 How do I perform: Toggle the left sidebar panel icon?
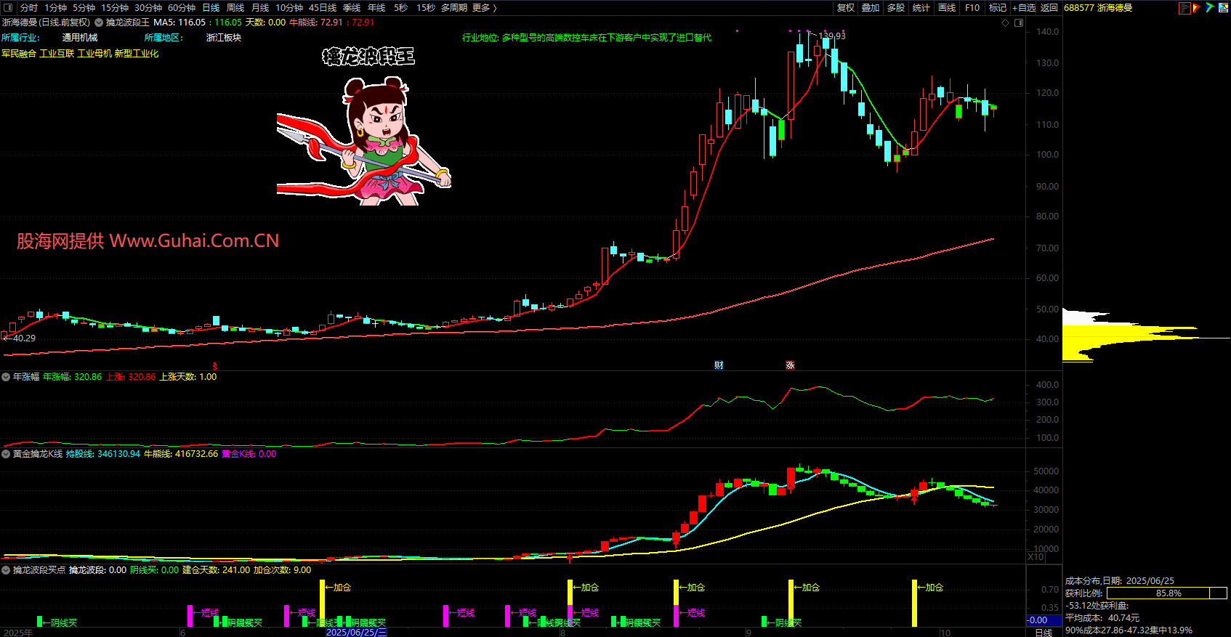(8, 8)
